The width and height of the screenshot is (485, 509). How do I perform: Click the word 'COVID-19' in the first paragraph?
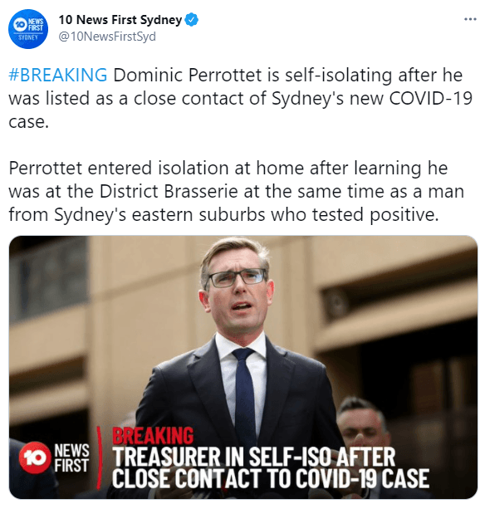430,98
